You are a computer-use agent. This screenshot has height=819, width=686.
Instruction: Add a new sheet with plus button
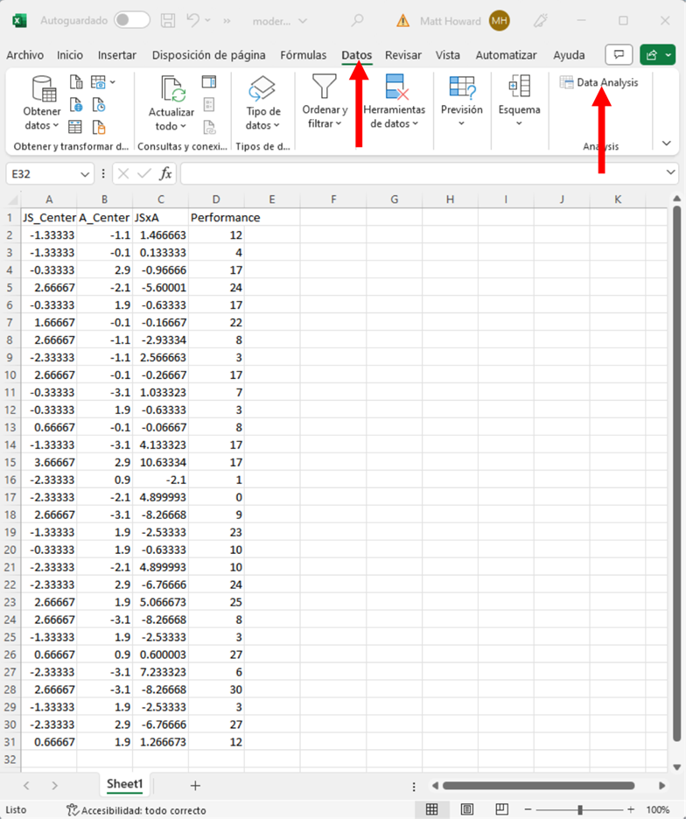point(195,785)
